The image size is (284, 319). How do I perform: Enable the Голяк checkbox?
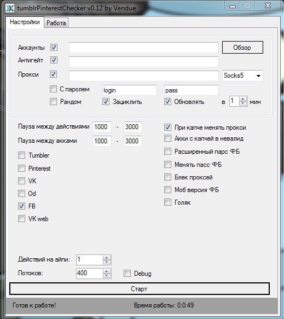pos(167,202)
